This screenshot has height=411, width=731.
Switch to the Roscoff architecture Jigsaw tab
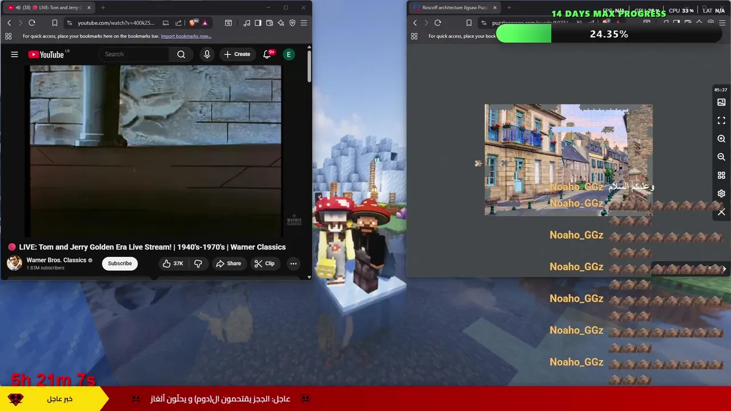(454, 7)
